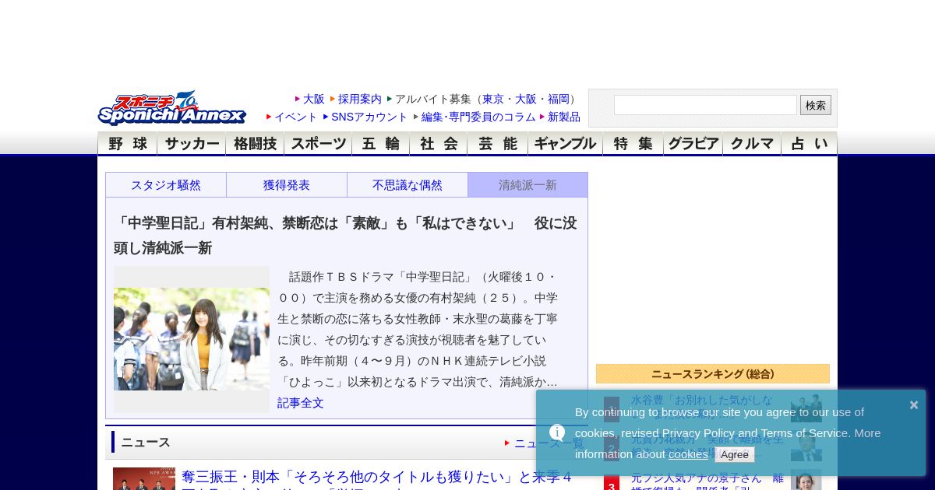Image resolution: width=935 pixels, height=490 pixels.
Task: Open the 新製品 link
Action: coord(564,117)
